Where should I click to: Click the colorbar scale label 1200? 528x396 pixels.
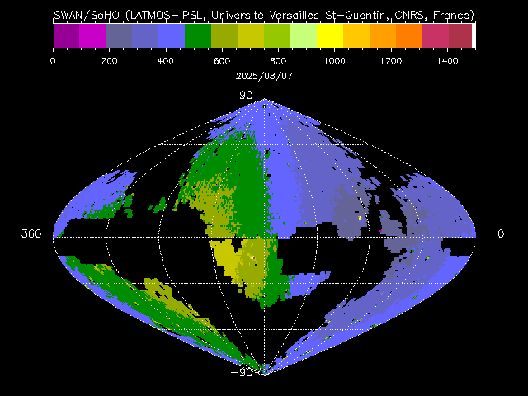pyautogui.click(x=391, y=61)
